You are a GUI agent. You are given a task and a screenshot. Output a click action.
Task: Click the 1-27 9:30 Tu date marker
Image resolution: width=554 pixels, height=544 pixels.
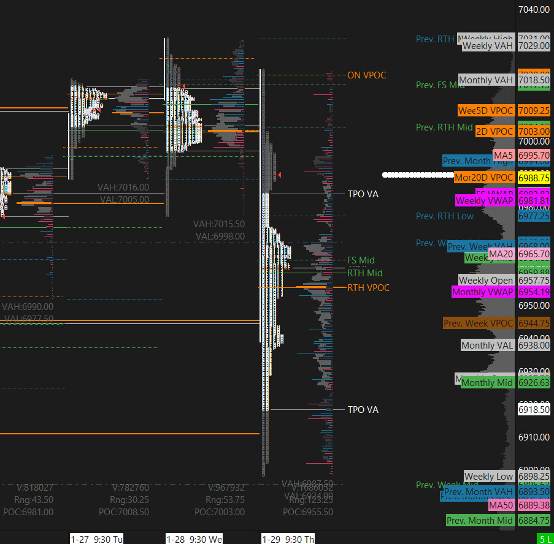pos(97,539)
